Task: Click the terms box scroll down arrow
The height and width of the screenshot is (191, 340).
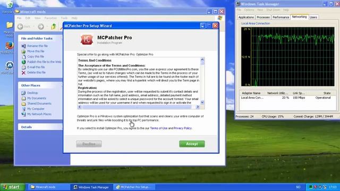Action: click(202, 102)
